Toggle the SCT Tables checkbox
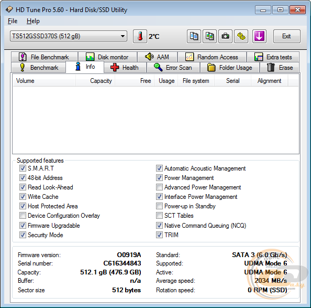The width and height of the screenshot is (311, 308). click(159, 216)
